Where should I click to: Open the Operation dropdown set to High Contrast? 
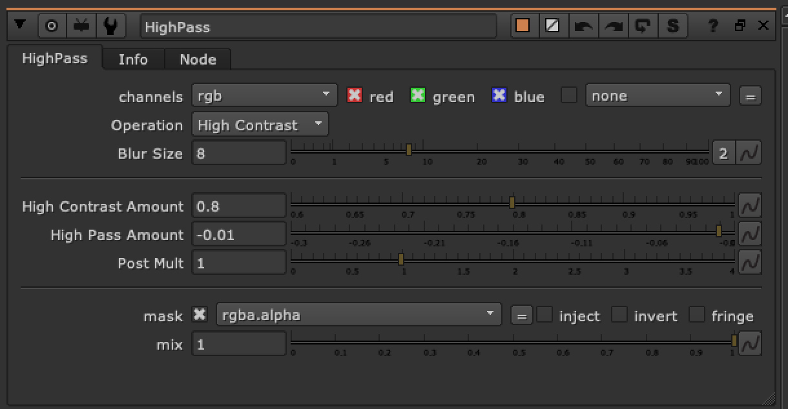[x=260, y=124]
